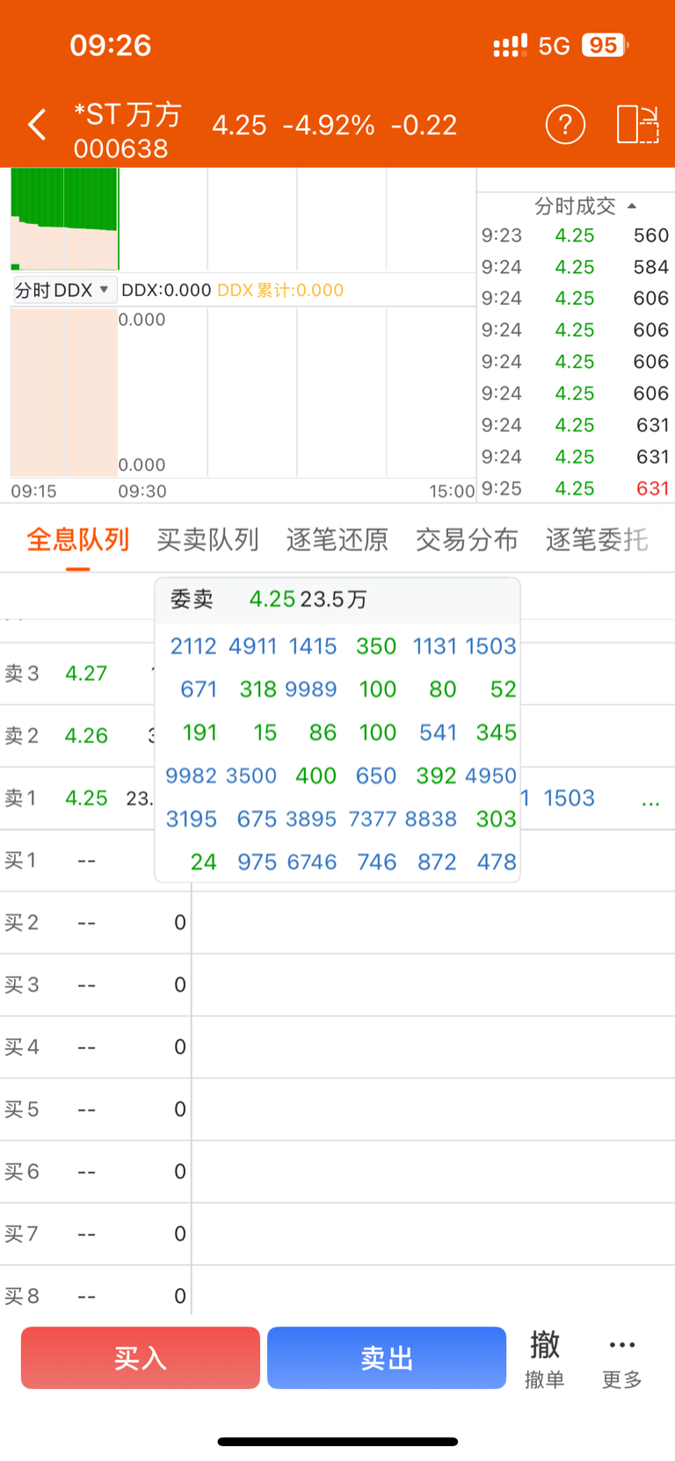Open 更多 three-dot menu
Viewport: 675px width, 1461px height.
tap(622, 1359)
